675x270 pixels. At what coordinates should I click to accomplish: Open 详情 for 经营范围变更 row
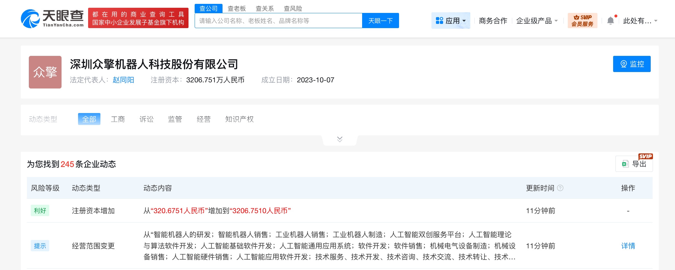click(628, 246)
